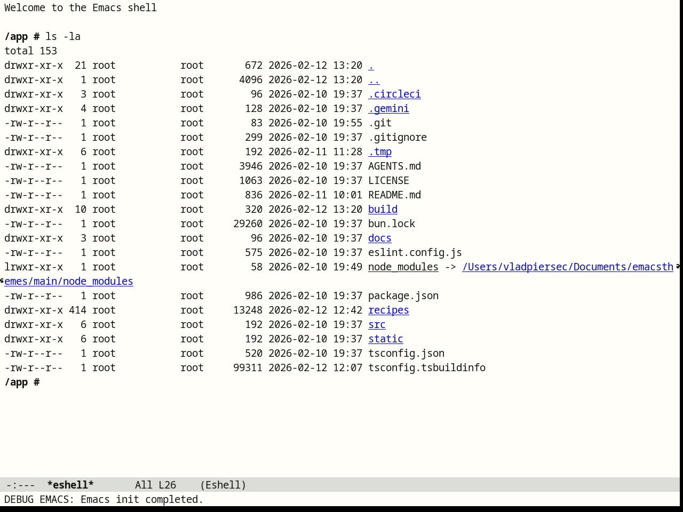This screenshot has width=683, height=512.
Task: Click the .gitignore file name
Action: click(x=398, y=138)
